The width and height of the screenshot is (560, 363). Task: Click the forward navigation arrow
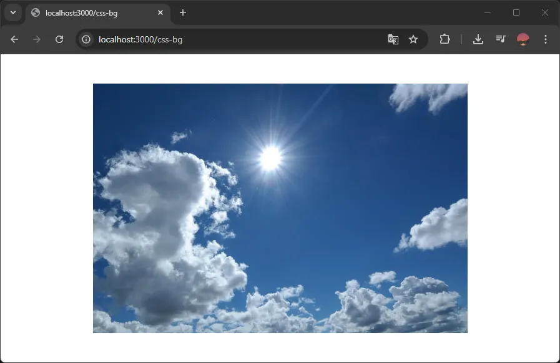coord(37,39)
